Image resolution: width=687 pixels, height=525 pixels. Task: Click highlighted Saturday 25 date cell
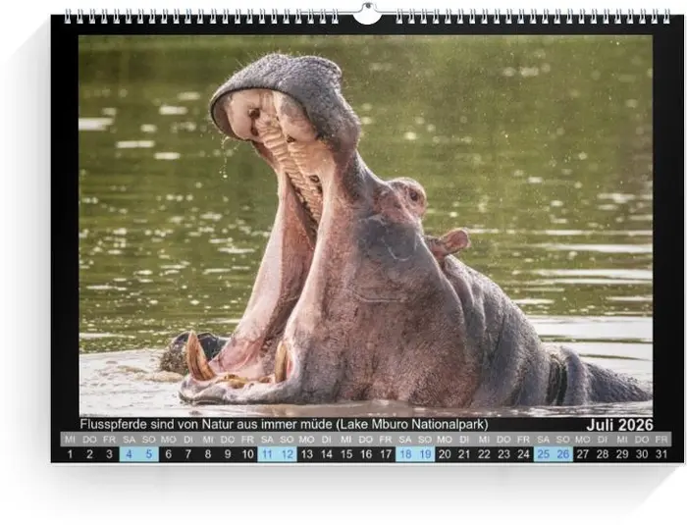click(543, 454)
